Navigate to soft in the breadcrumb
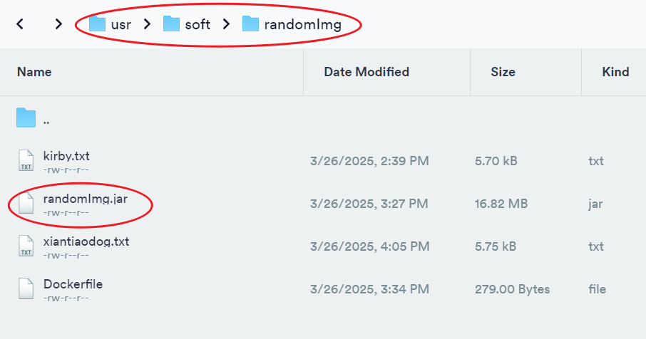646x339 pixels. 198,24
